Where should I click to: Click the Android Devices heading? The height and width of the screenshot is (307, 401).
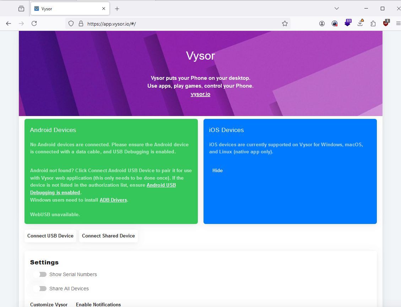(x=53, y=130)
